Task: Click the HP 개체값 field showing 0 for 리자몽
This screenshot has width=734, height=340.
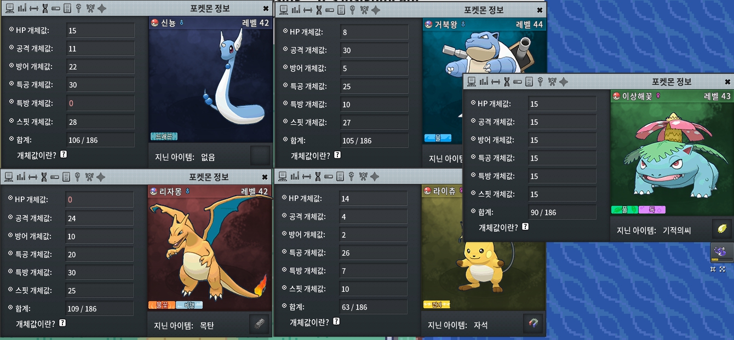Action: coord(99,200)
